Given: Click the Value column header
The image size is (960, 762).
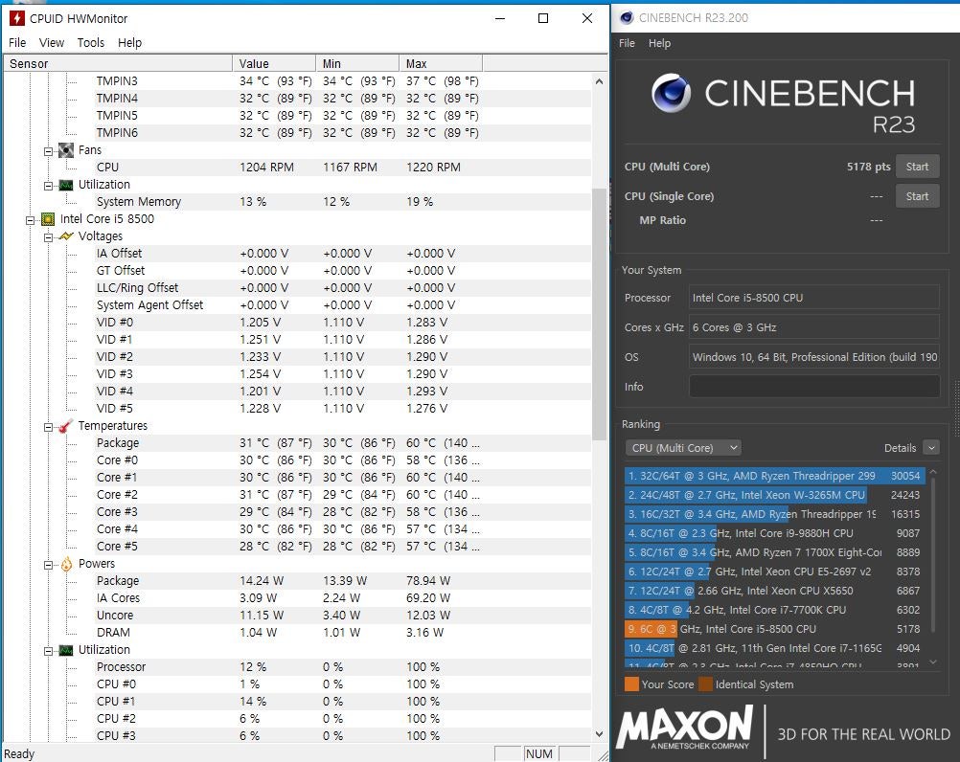Looking at the screenshot, I should click(274, 63).
